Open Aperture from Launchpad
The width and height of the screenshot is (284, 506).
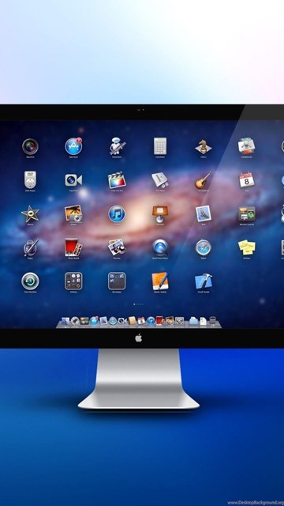[30, 146]
